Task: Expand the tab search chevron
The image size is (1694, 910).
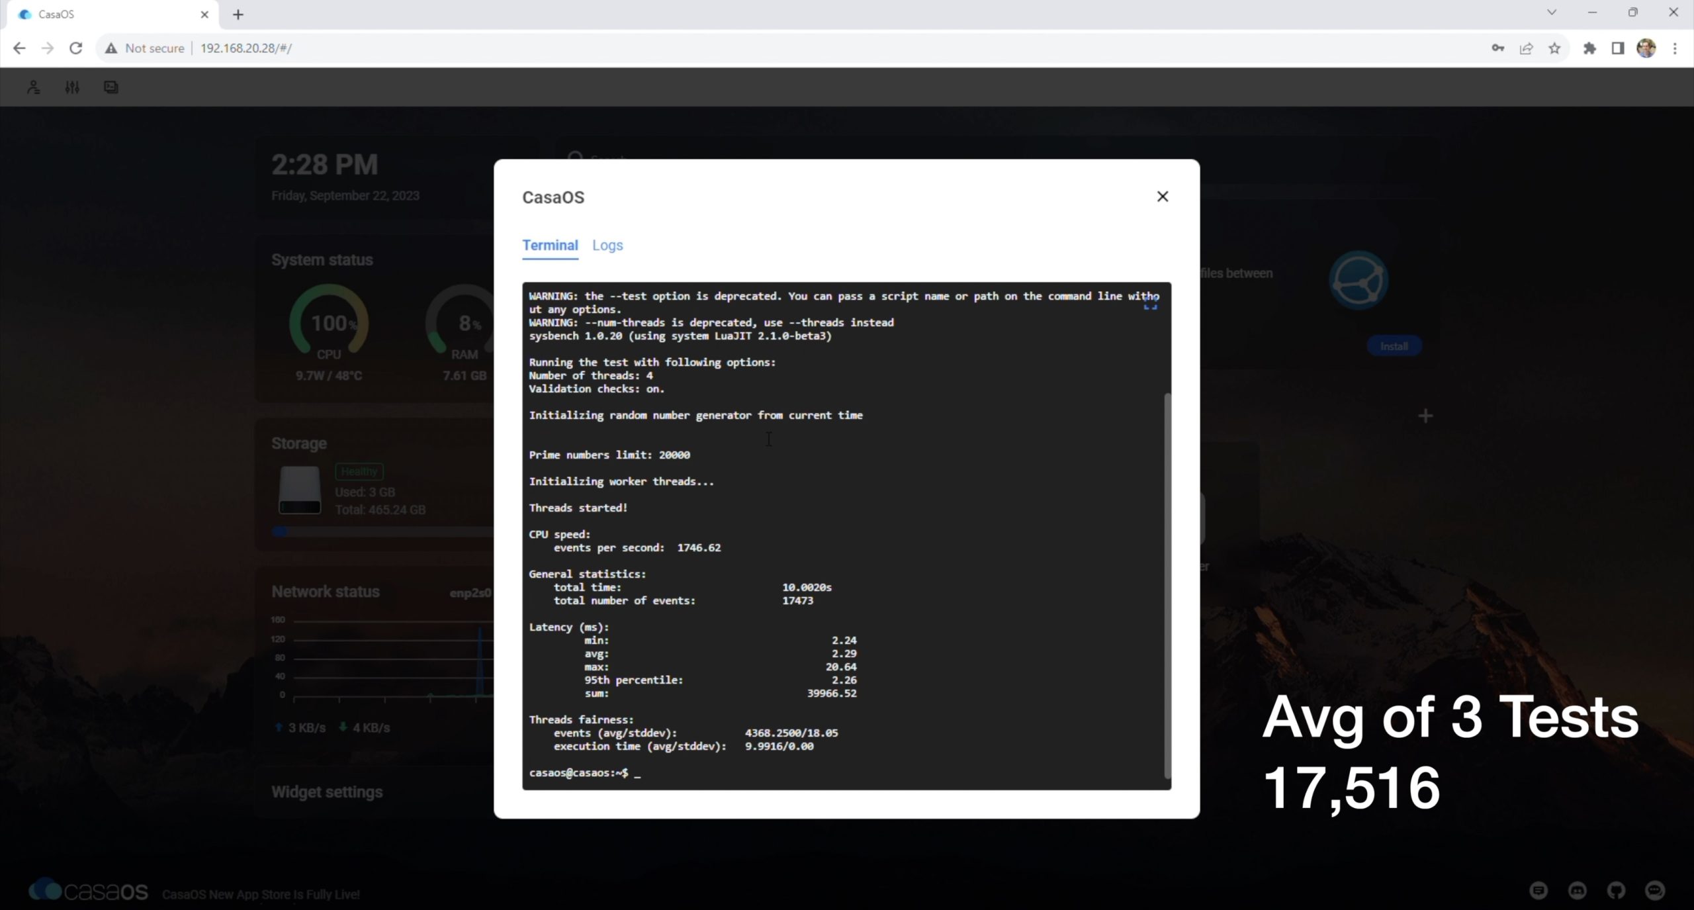Action: point(1551,13)
